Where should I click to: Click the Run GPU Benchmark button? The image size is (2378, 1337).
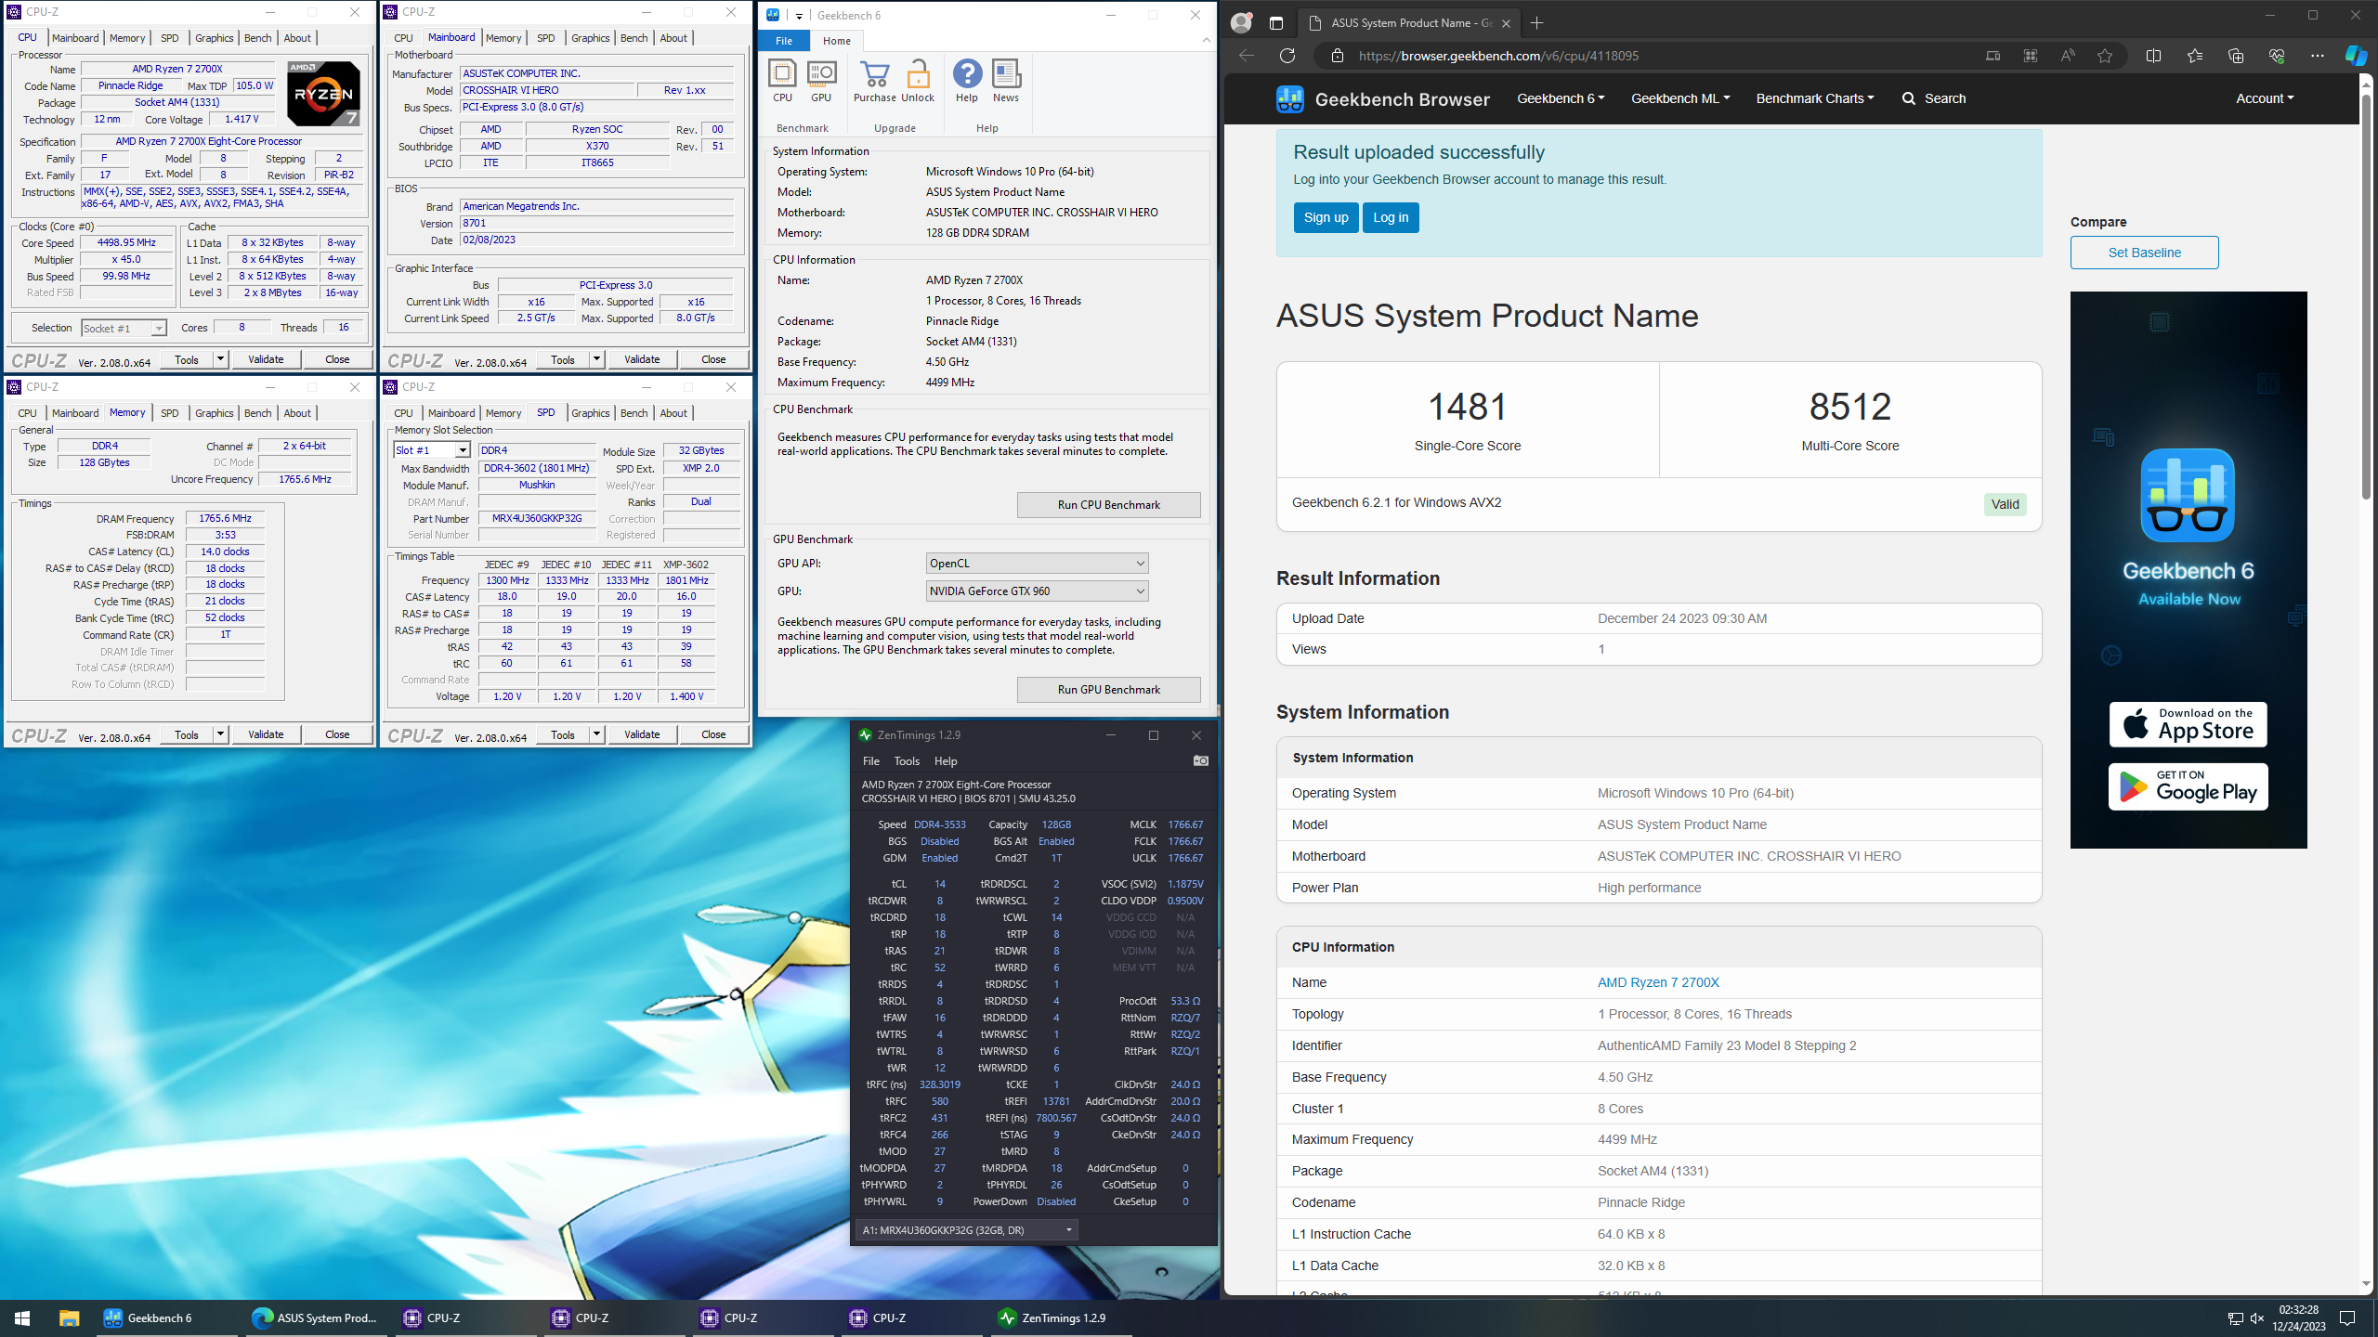[1108, 690]
